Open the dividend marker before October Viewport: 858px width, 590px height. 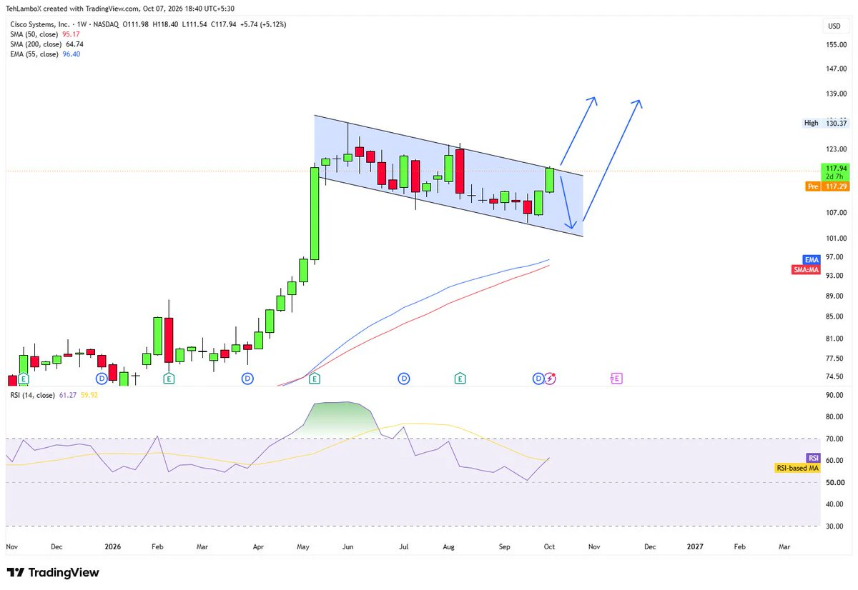538,378
